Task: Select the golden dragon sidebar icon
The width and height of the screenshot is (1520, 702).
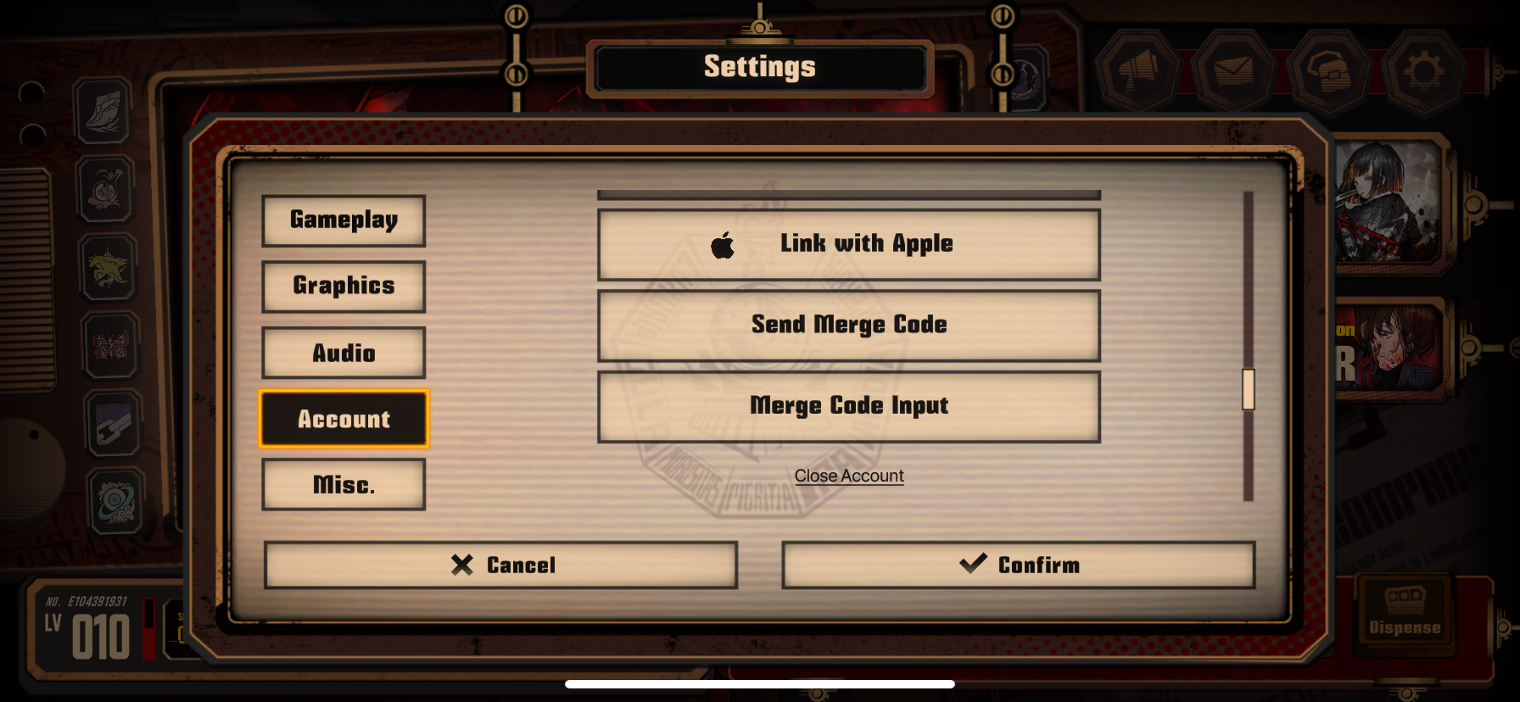Action: click(x=108, y=268)
